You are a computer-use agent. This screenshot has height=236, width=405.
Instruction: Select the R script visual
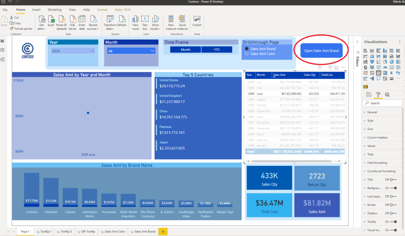[x=392, y=73]
